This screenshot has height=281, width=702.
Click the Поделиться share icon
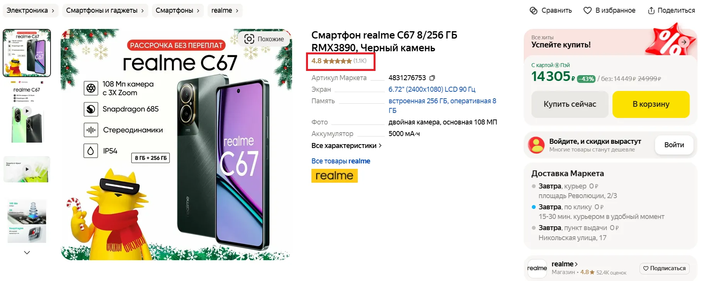point(651,10)
